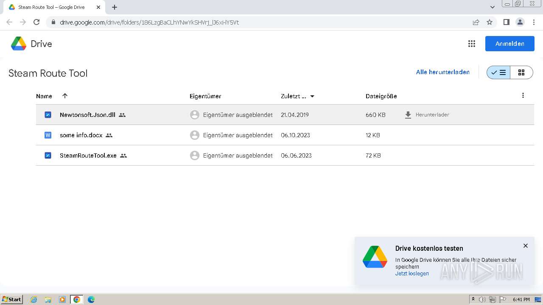Sort by Name column header
Screen dimensions: 543x305
click(x=44, y=96)
